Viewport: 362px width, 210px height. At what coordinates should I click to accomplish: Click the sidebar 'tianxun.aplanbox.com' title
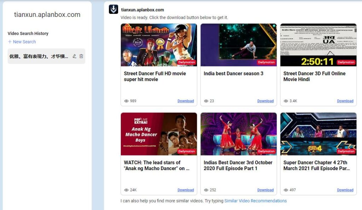click(47, 14)
